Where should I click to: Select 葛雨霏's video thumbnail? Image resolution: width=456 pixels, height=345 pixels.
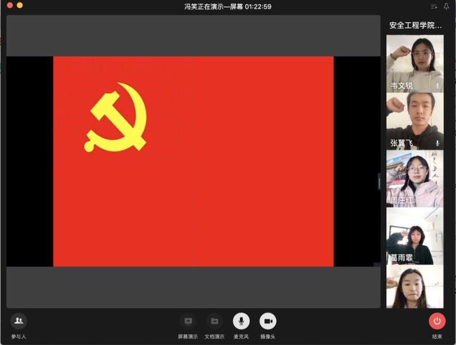tap(415, 236)
